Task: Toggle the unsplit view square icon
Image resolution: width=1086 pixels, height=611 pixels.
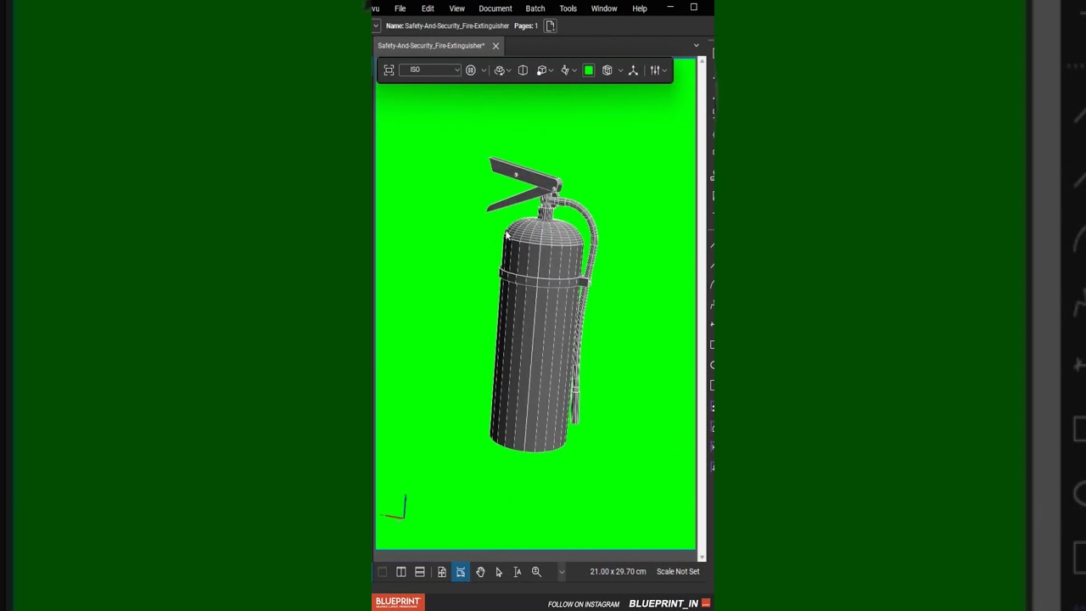Action: tap(383, 572)
